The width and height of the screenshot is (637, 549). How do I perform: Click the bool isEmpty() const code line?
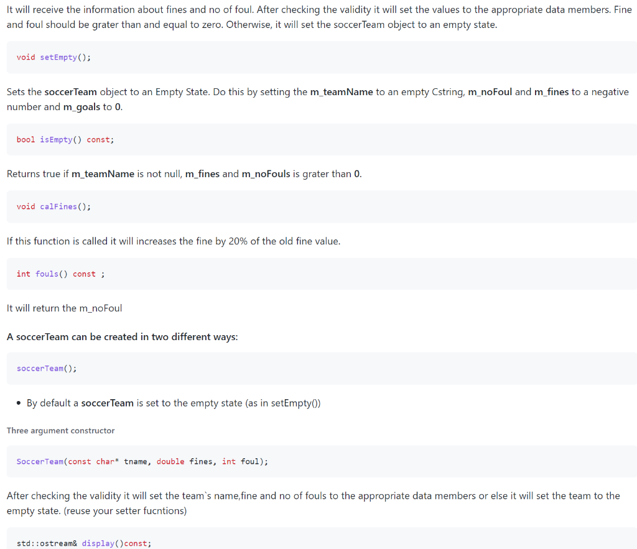coord(65,140)
